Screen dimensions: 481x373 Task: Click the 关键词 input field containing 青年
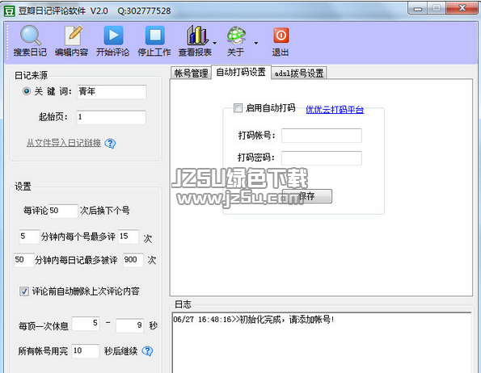click(112, 92)
